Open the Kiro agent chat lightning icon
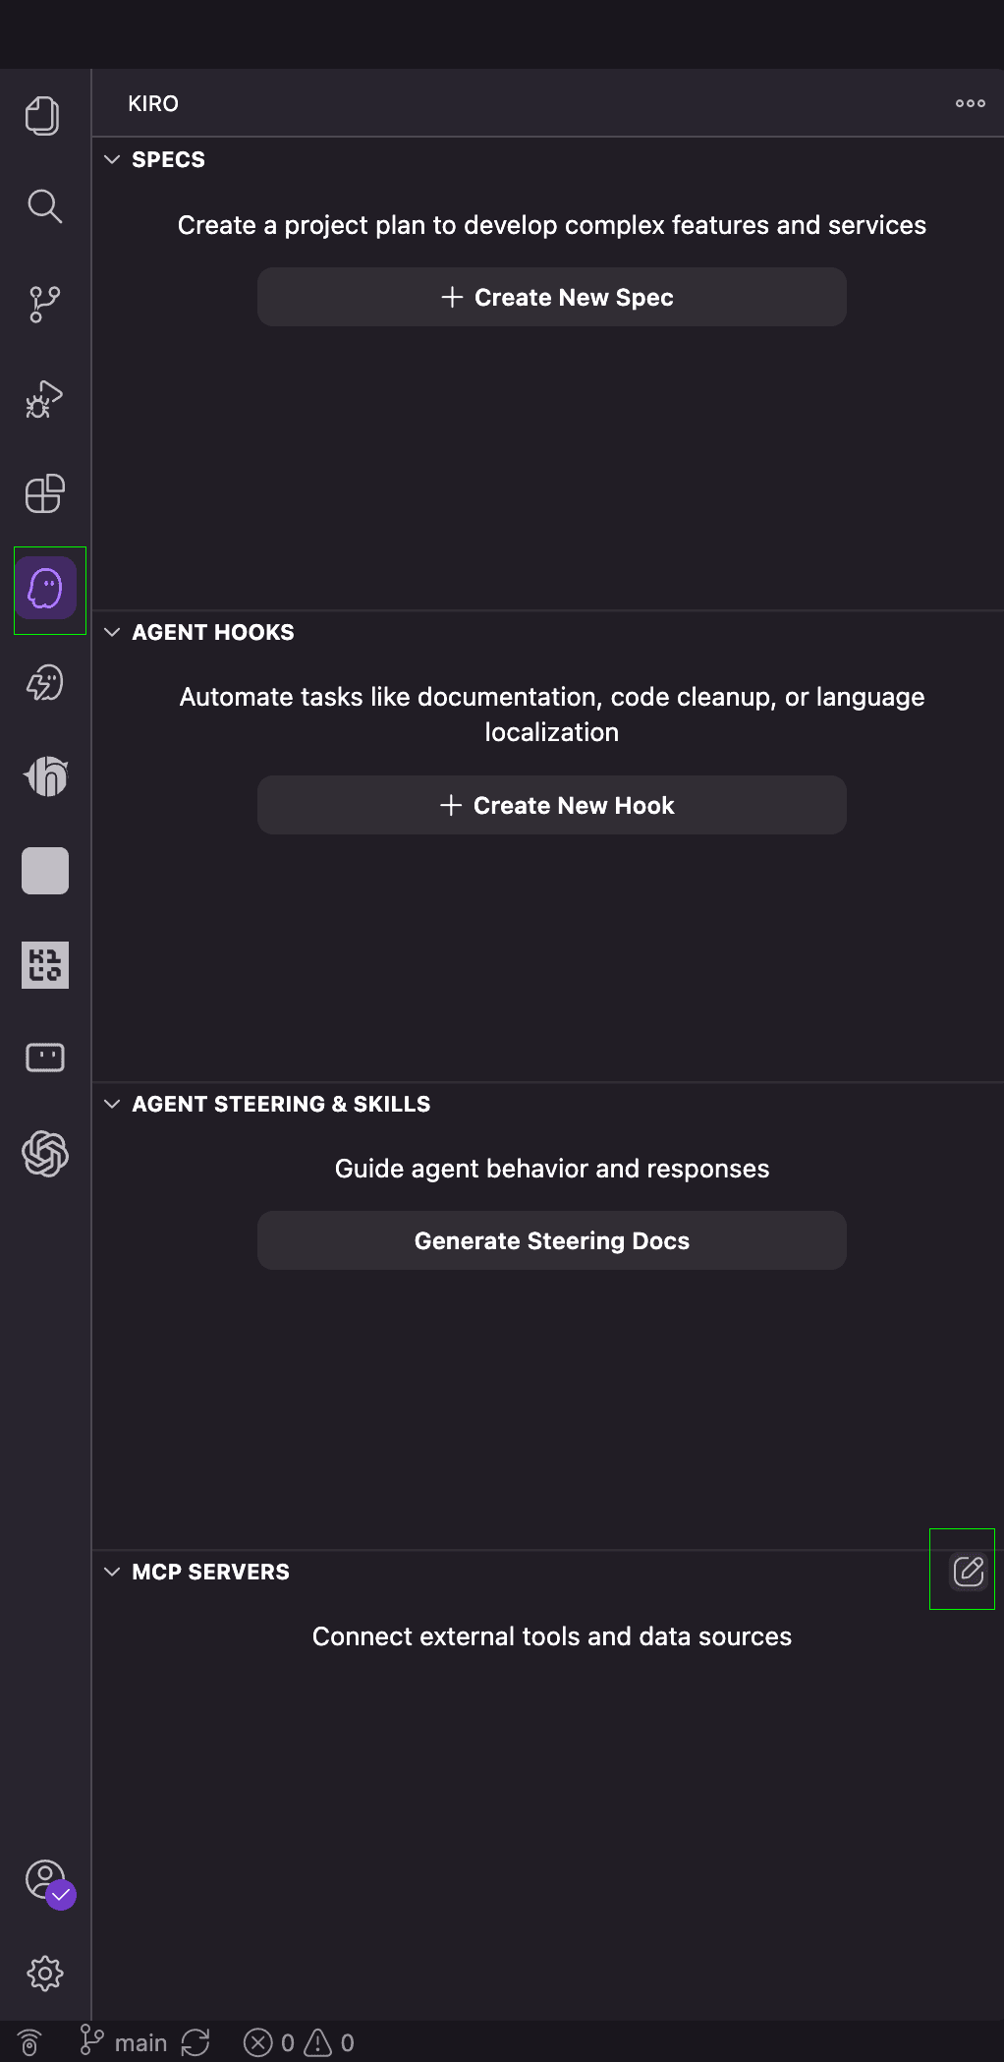Image resolution: width=1004 pixels, height=2062 pixels. click(43, 682)
